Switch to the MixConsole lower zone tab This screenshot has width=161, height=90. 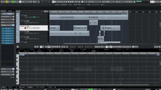tap(22, 87)
